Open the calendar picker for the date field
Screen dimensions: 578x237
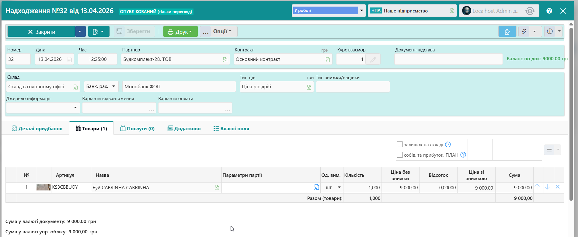69,60
